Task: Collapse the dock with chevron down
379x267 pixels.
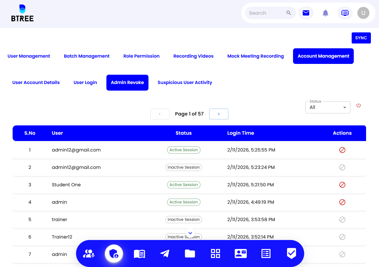Action: click(190, 232)
